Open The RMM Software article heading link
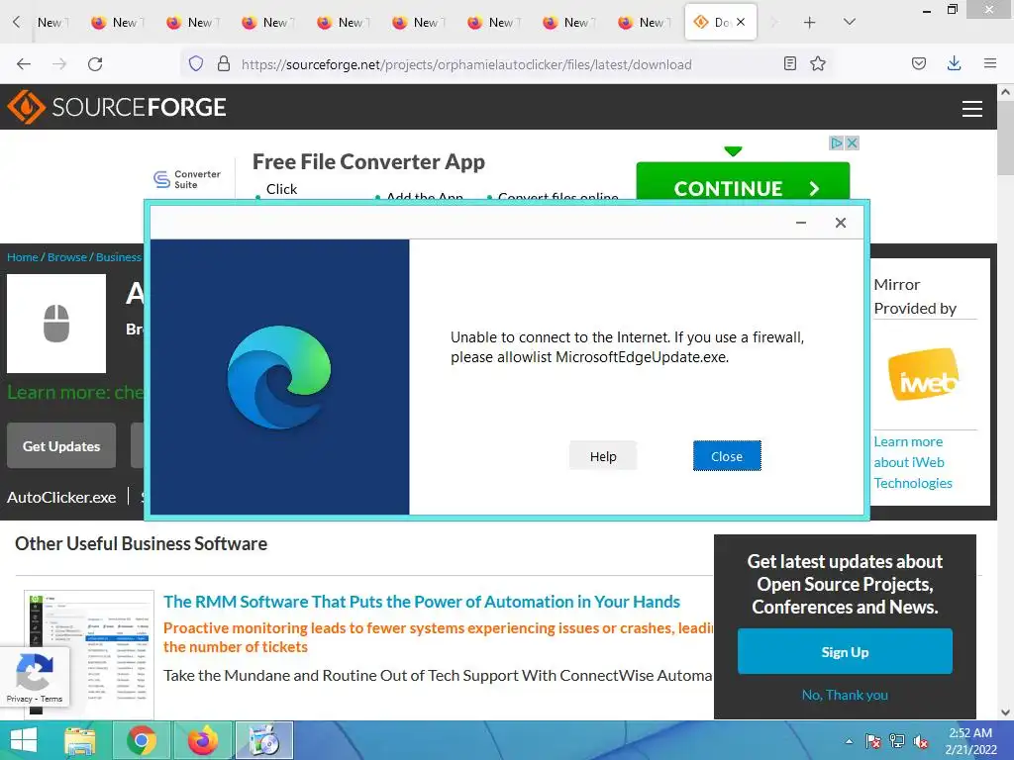Screen dimensions: 1014x760 click(x=422, y=602)
